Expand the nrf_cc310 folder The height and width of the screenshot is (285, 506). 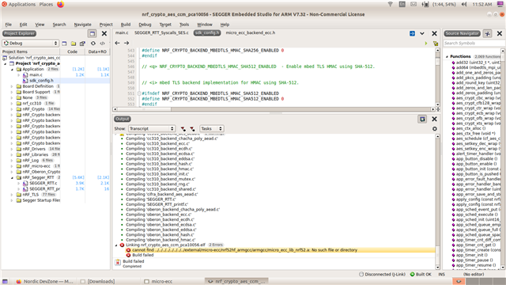click(x=13, y=104)
